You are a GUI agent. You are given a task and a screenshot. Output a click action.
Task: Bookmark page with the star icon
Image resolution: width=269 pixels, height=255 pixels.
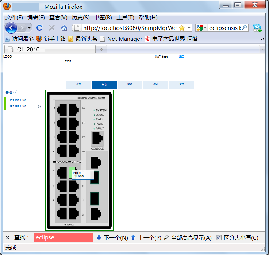click(x=182, y=28)
